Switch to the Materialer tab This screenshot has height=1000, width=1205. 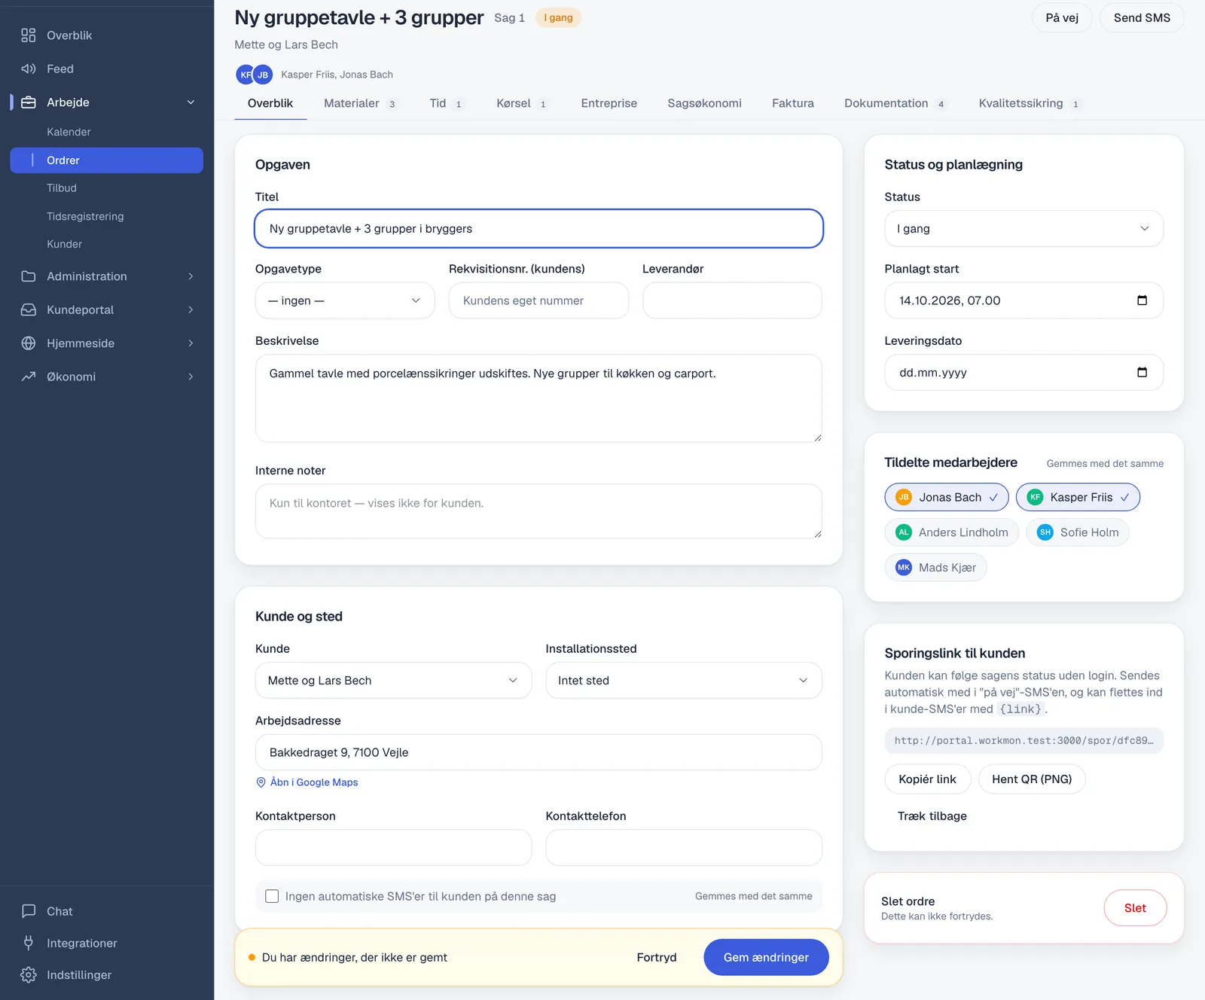[x=360, y=103]
